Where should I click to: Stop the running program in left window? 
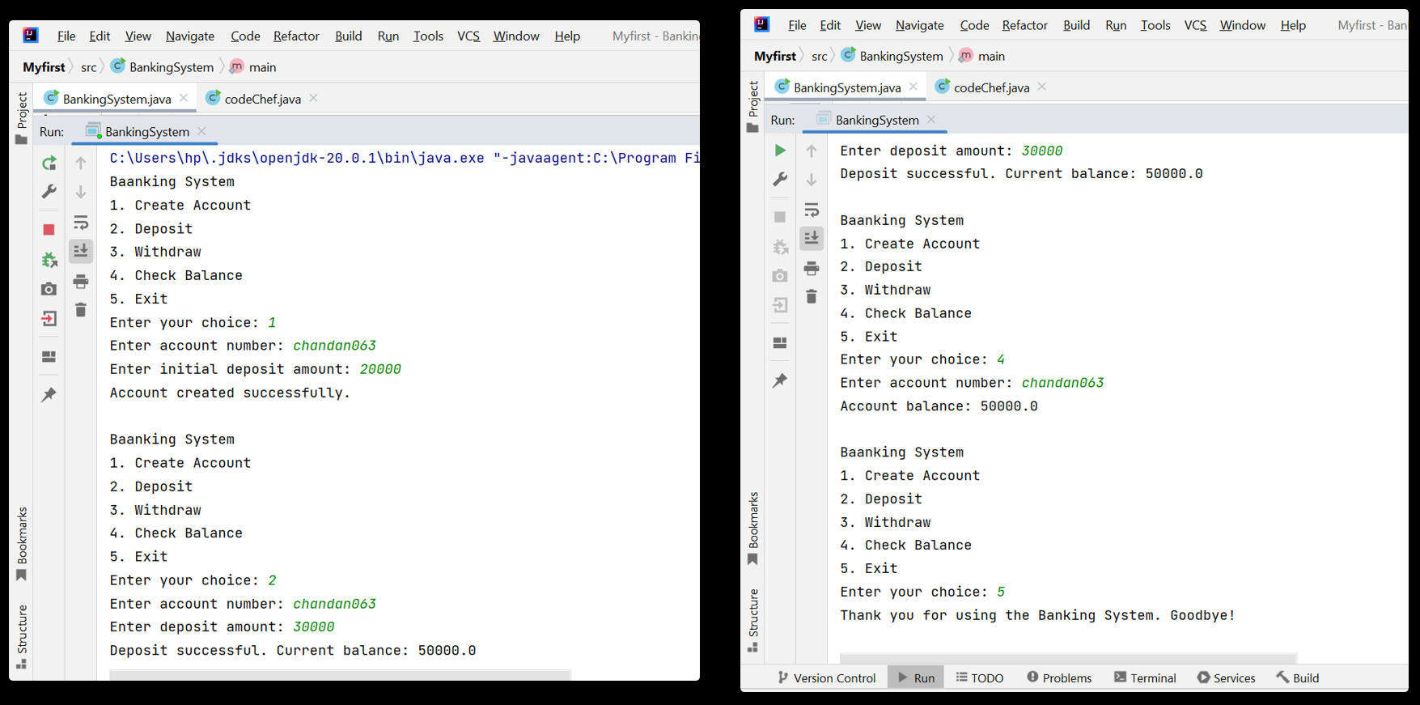pyautogui.click(x=49, y=230)
